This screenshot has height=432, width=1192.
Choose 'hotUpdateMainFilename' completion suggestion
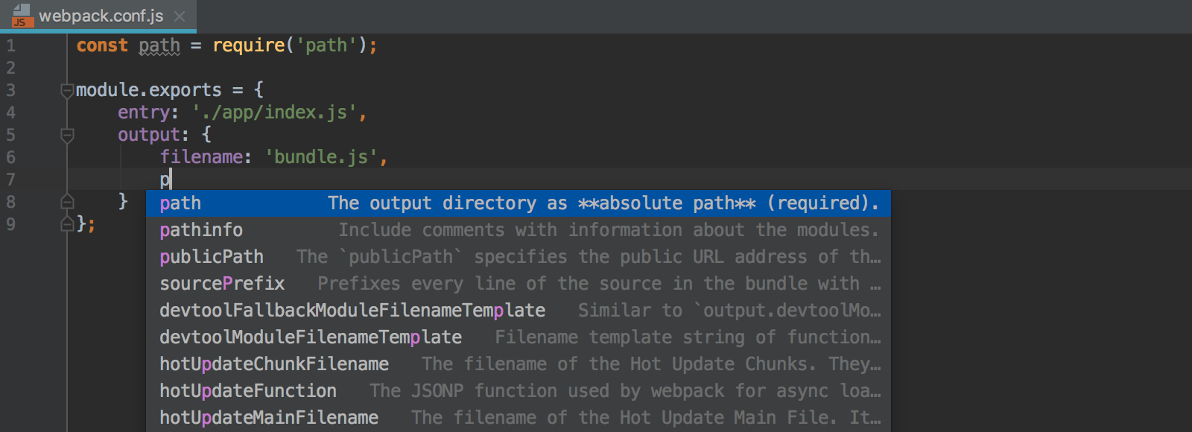[518, 418]
